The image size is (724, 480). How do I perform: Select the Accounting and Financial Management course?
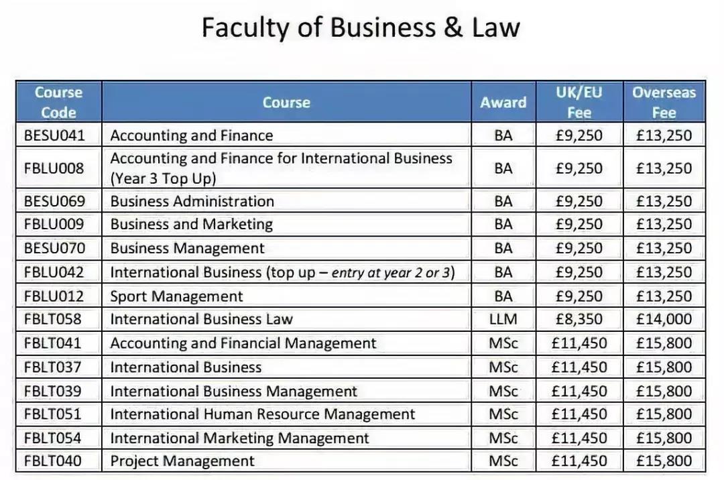[x=243, y=343]
